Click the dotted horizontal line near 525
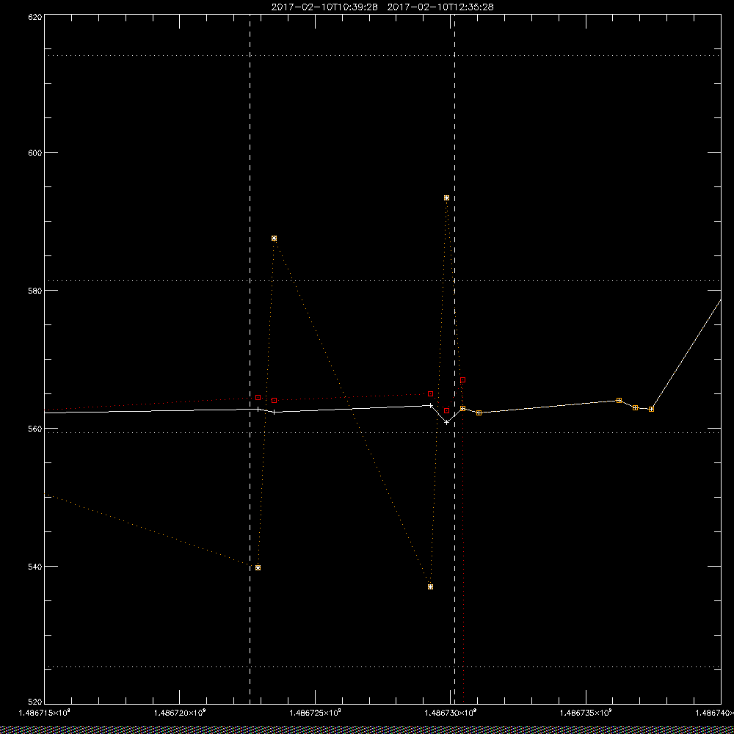This screenshot has height=734, width=734. click(382, 666)
